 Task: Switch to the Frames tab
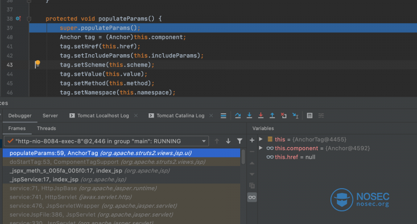17,129
